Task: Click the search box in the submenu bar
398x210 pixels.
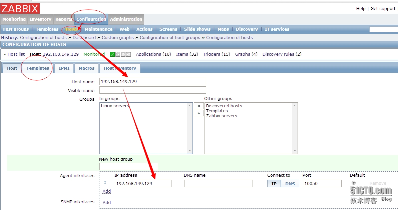Action: tap(384, 29)
